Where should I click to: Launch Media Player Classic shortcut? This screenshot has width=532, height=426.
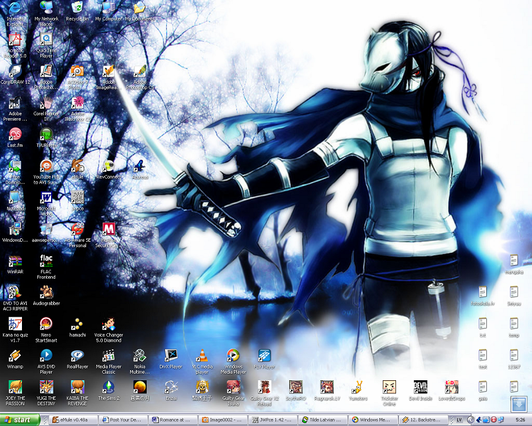tap(109, 355)
